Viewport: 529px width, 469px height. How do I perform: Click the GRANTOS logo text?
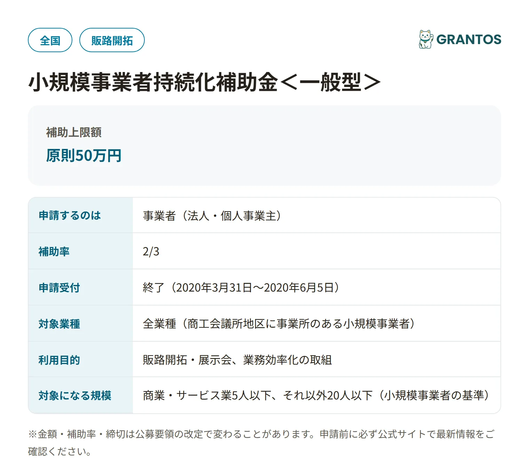(x=469, y=39)
